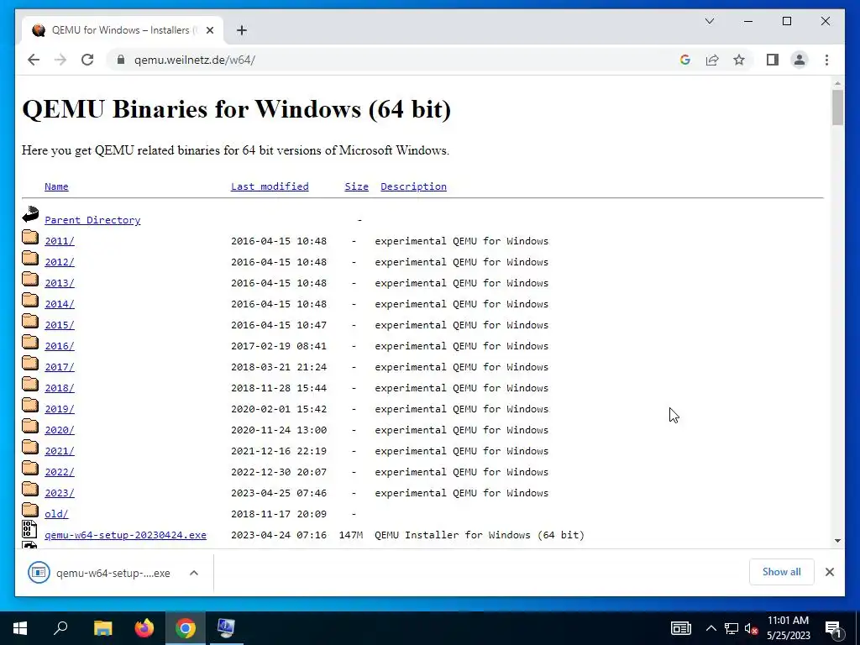Launch Firefox from taskbar

144,628
